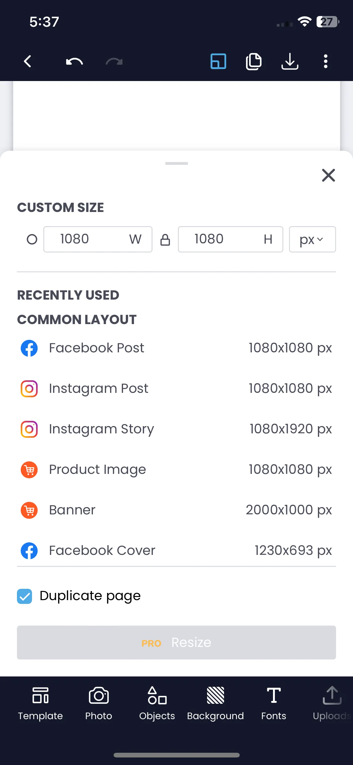Tap the undo arrow icon
Screen dimensions: 353x765
(74, 62)
